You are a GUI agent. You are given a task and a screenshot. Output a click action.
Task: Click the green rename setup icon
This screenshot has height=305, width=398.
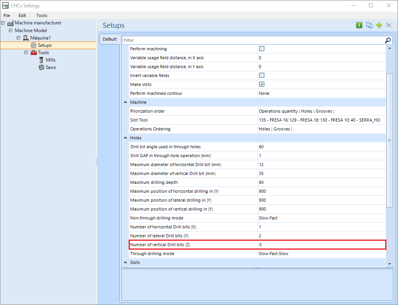pos(359,25)
